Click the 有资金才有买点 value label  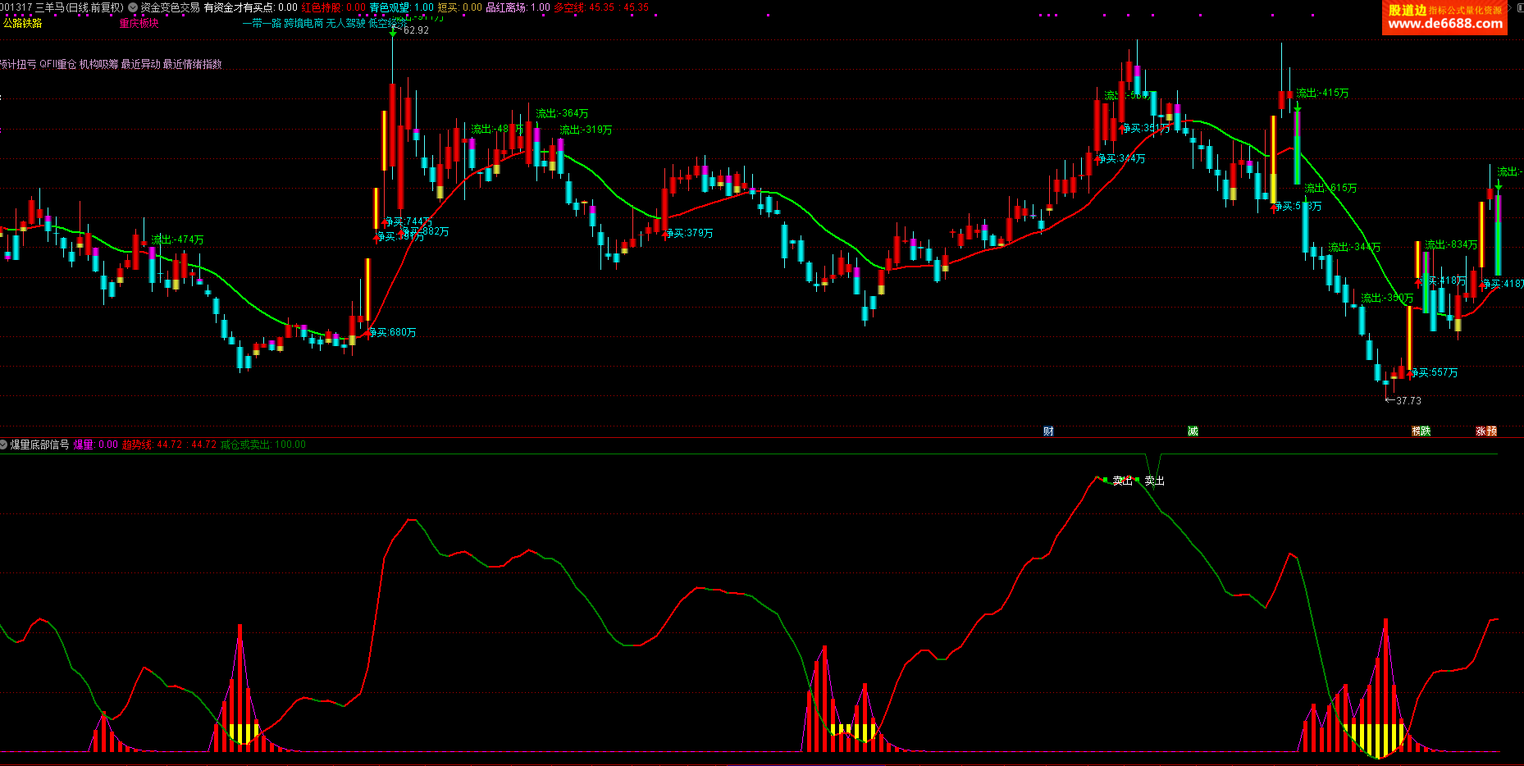tap(251, 7)
